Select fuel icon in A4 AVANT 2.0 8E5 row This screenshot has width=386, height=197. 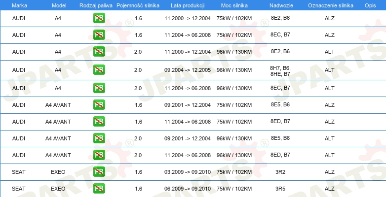tap(99, 138)
